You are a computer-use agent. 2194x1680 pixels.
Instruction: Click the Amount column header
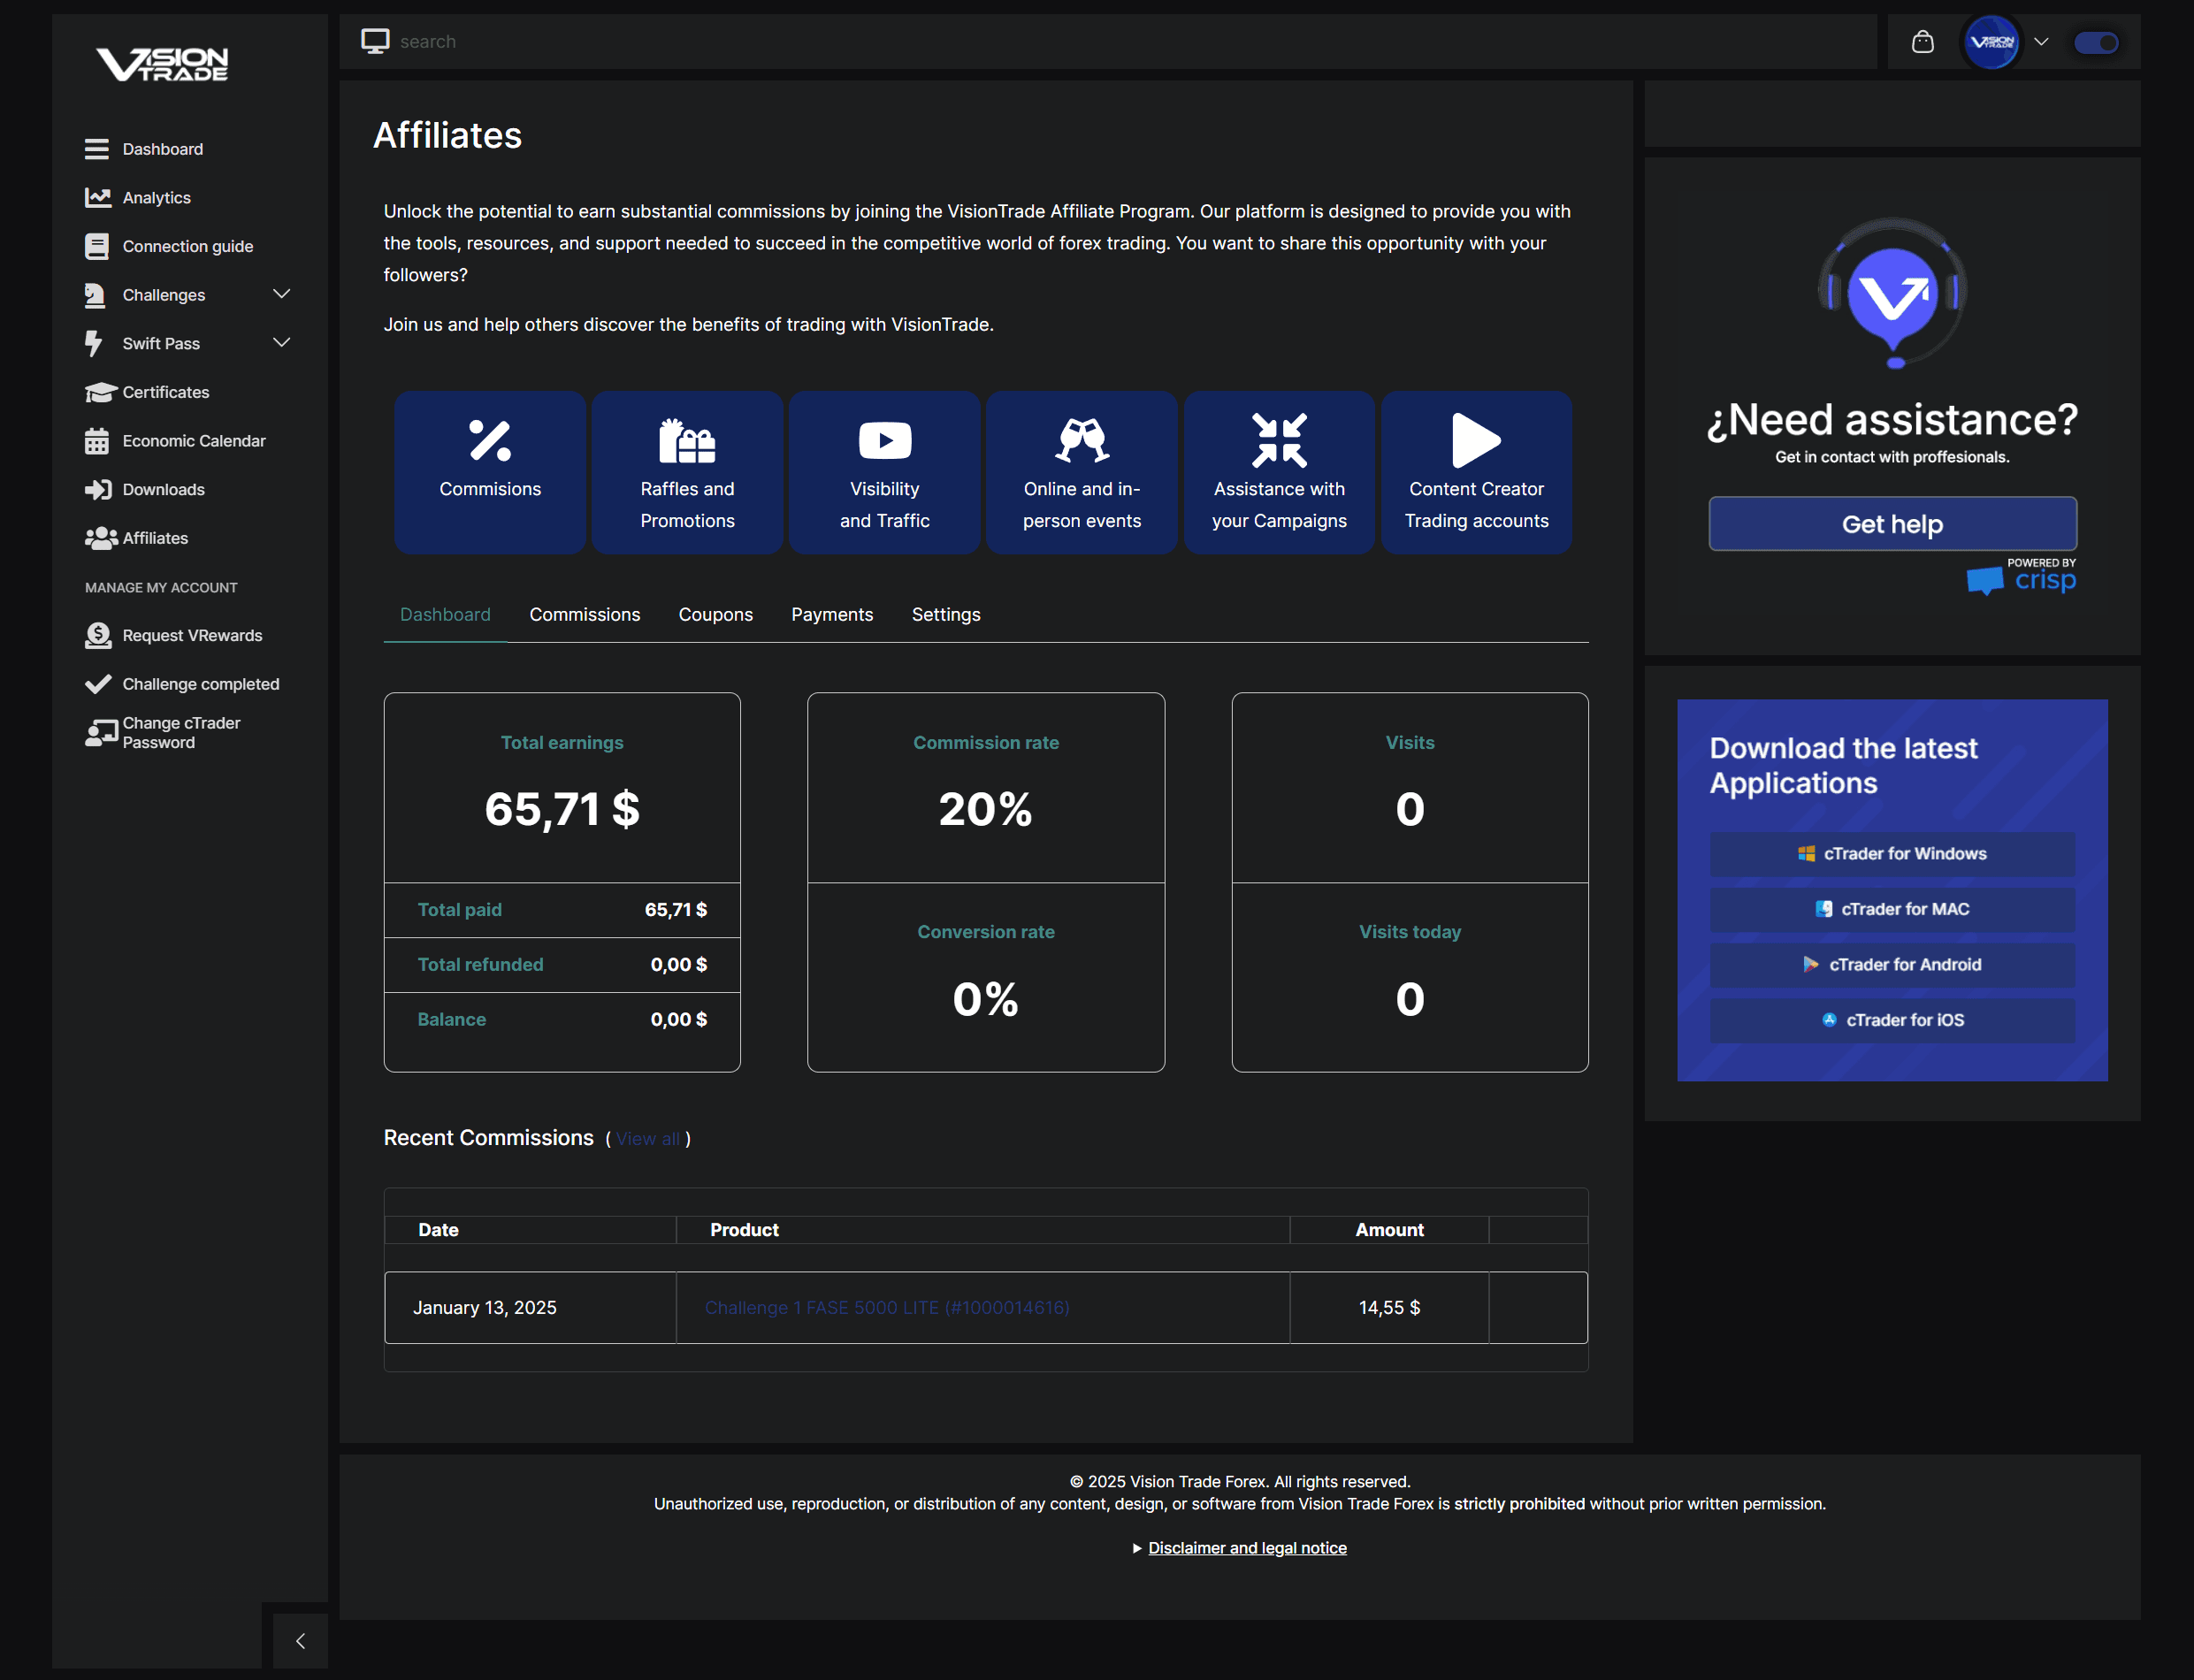coord(1389,1230)
